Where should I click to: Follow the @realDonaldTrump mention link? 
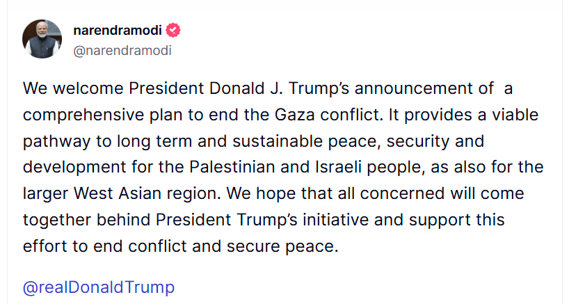tap(99, 287)
